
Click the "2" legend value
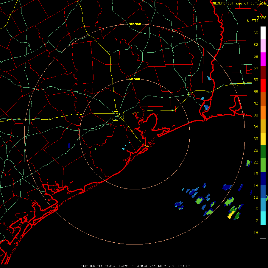click(x=257, y=221)
